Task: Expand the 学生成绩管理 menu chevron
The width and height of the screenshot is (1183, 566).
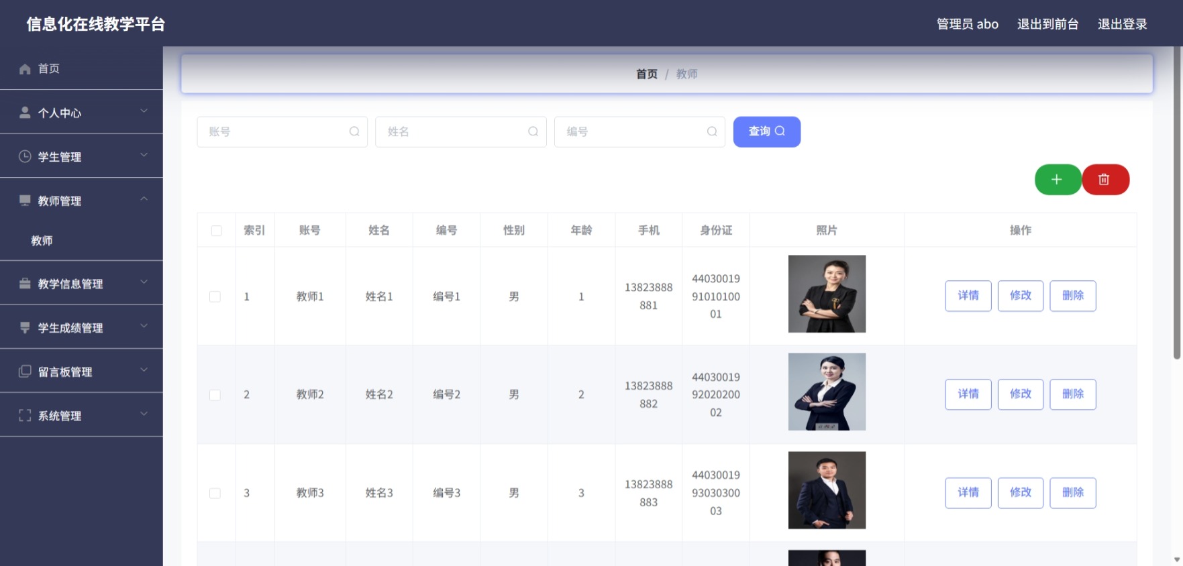Action: point(144,326)
